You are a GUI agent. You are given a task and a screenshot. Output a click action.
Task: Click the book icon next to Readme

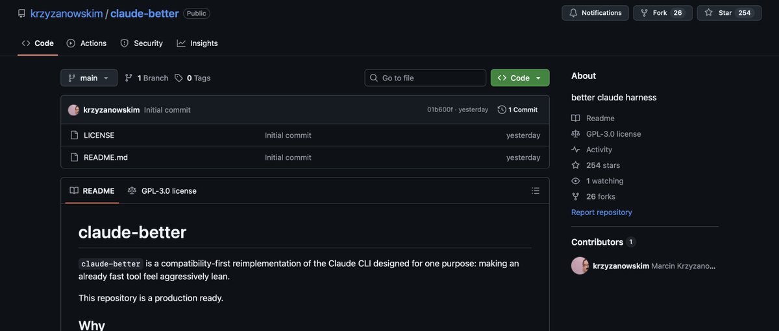pos(576,119)
